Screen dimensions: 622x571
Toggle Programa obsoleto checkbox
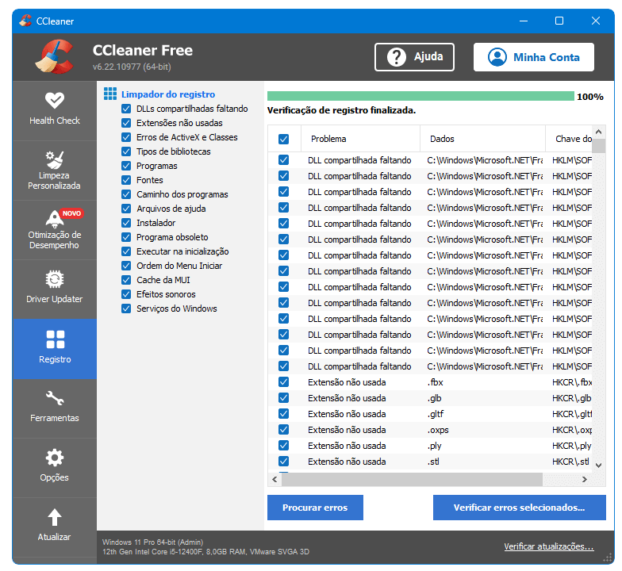126,237
